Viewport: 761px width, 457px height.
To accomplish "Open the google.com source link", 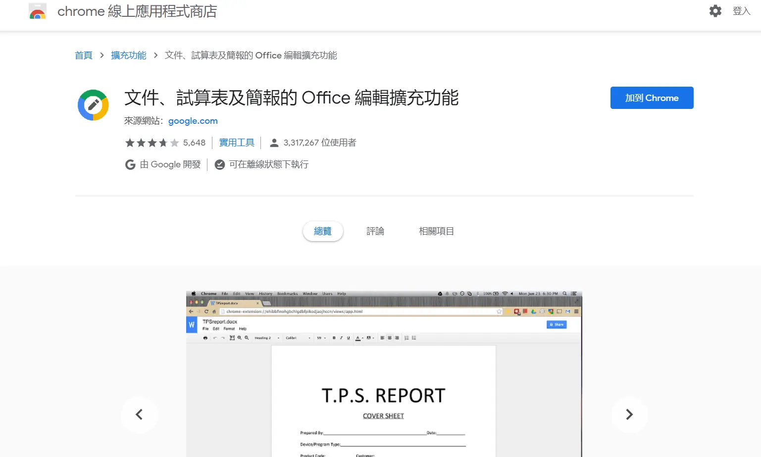I will (193, 121).
